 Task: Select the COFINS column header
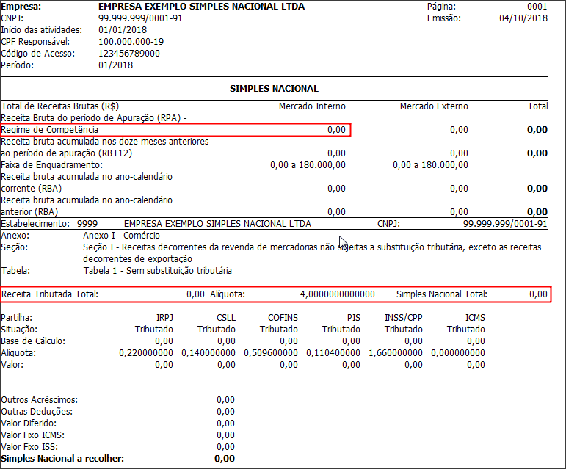point(283,318)
